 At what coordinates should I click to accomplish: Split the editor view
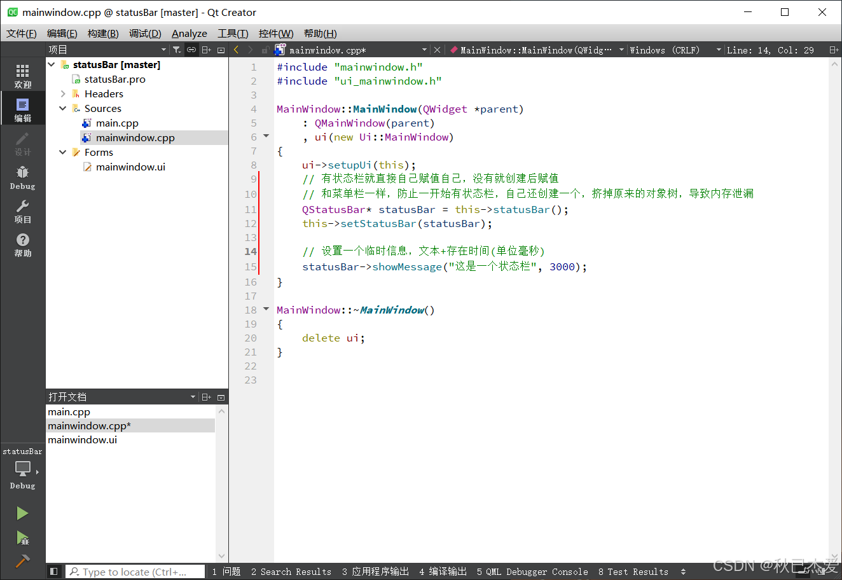[834, 50]
